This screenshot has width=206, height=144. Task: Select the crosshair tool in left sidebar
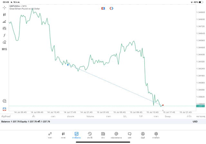point(5,7)
